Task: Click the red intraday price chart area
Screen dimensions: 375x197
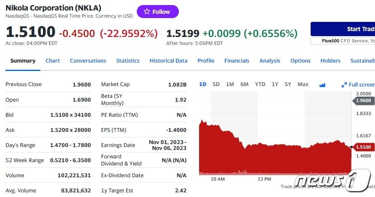Action: tap(274, 158)
